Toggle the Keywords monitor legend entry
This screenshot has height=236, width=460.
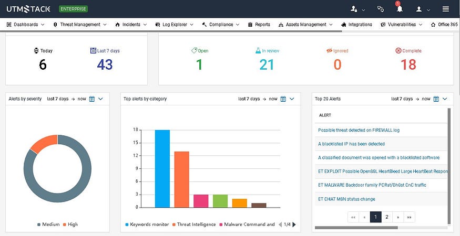[x=147, y=224]
